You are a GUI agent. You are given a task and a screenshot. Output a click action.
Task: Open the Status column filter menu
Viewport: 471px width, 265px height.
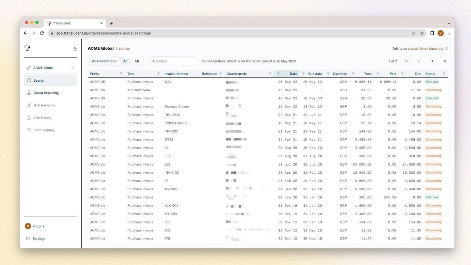pos(444,74)
